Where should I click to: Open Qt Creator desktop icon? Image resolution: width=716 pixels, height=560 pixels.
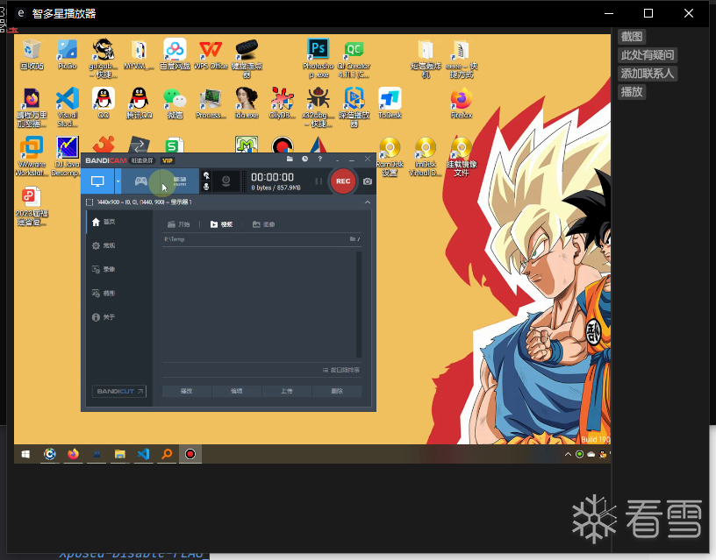tap(354, 59)
